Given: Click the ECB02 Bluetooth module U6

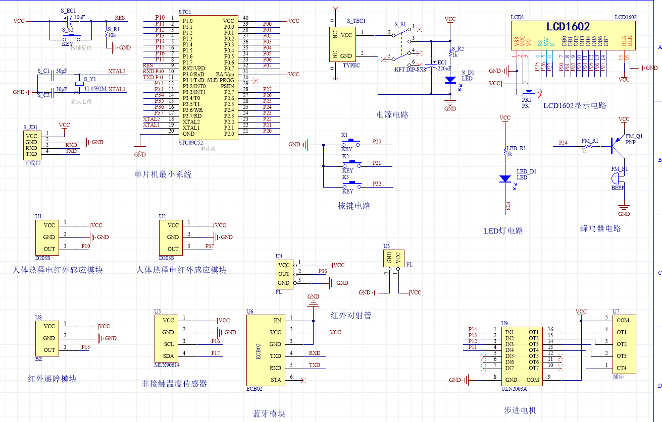Looking at the screenshot, I should (x=265, y=350).
